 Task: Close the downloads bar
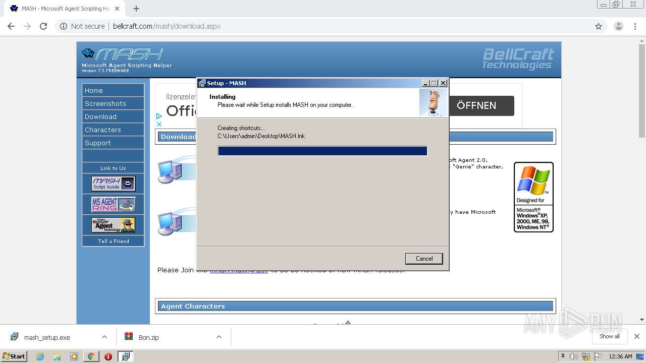point(637,336)
